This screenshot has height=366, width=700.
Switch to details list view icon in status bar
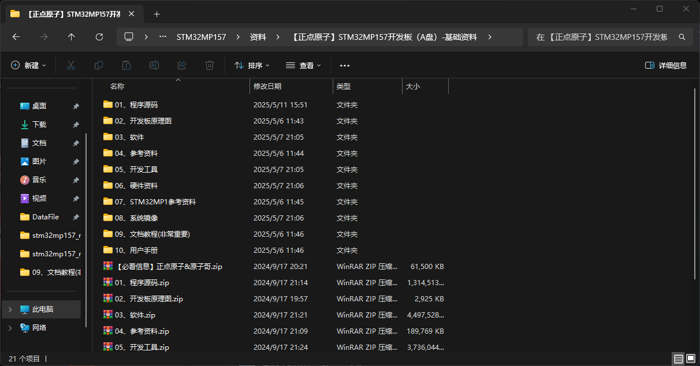[x=679, y=358]
